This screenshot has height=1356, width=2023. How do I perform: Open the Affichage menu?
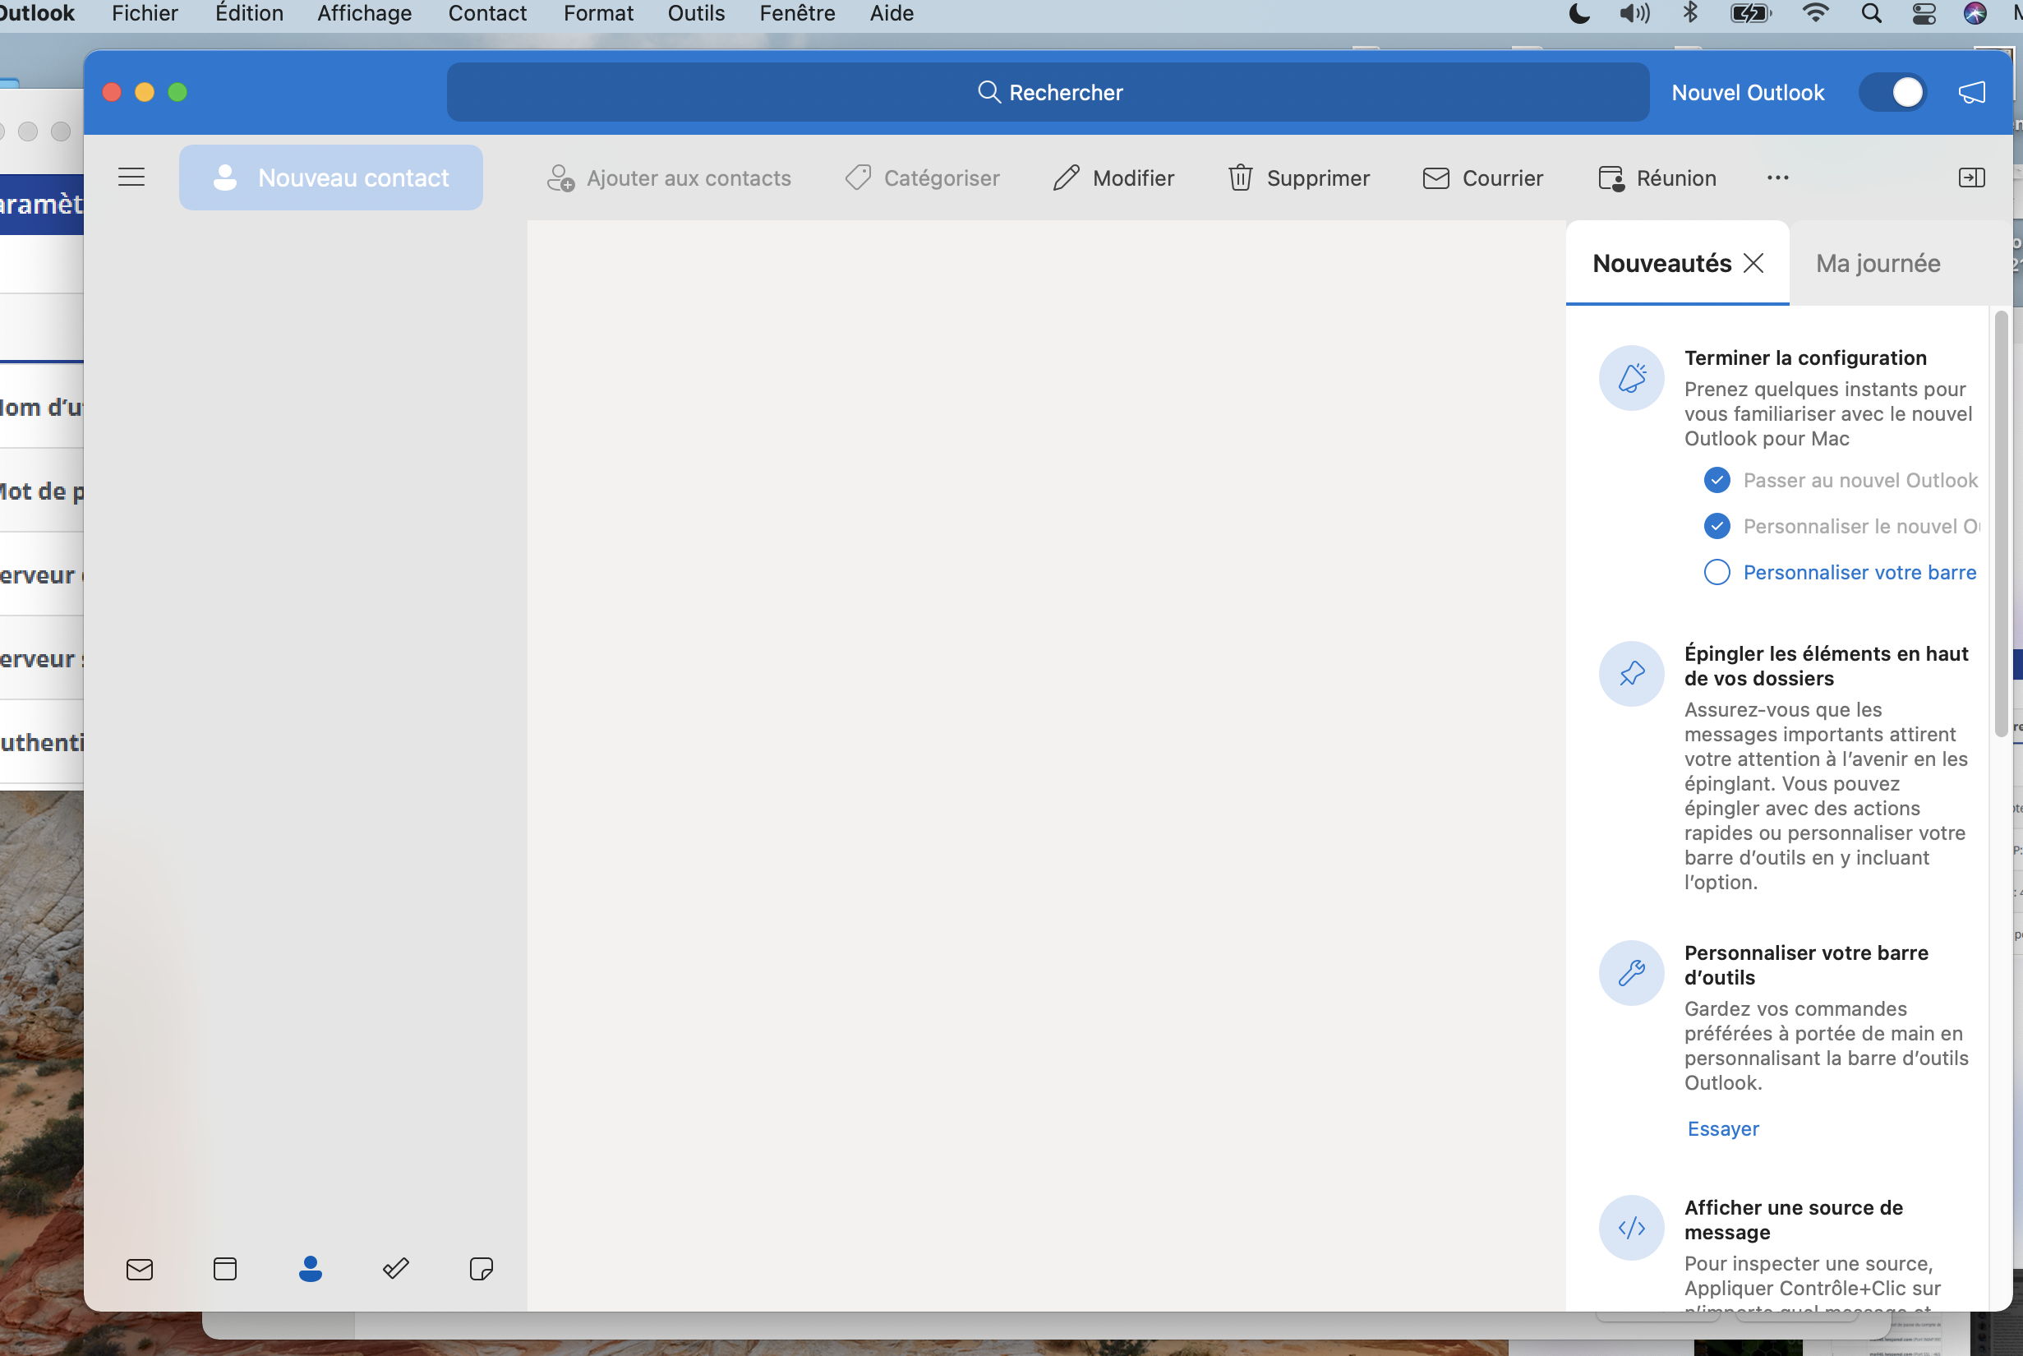click(x=364, y=13)
